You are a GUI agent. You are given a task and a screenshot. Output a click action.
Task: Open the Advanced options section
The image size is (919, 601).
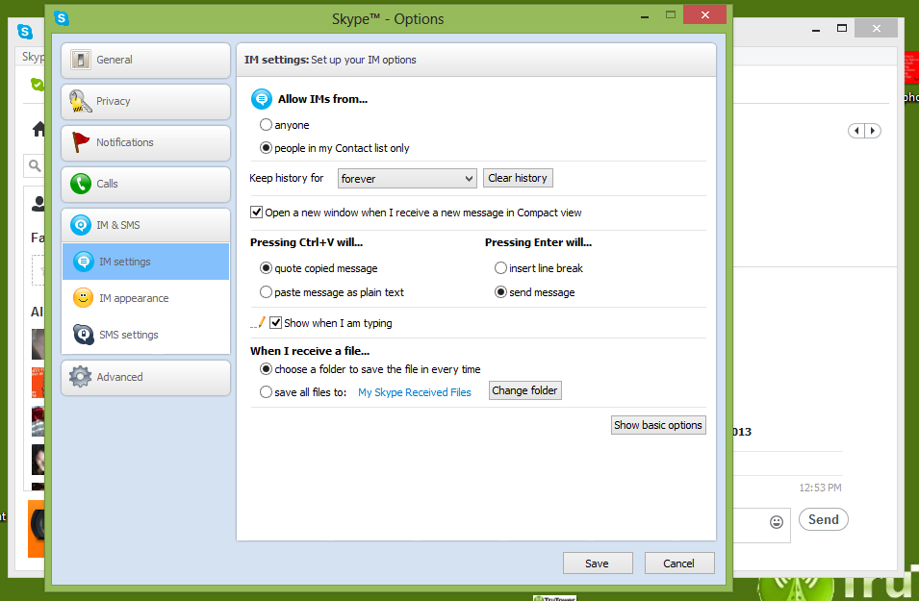[x=145, y=377]
